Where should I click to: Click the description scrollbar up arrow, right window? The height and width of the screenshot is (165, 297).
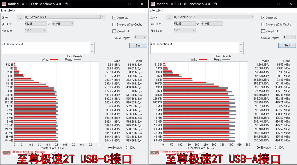[x=241, y=44]
